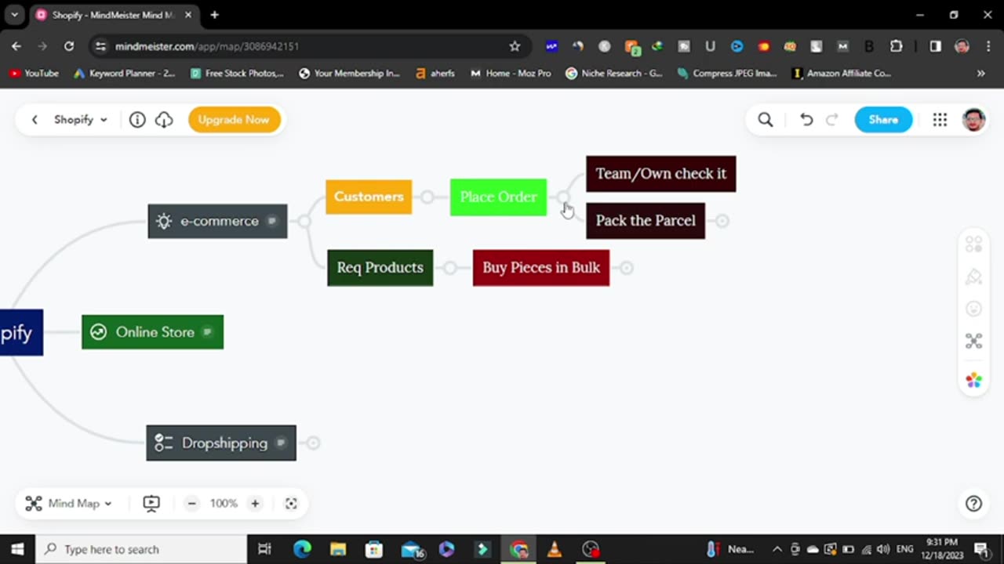The height and width of the screenshot is (564, 1004).
Task: Open VLC from the taskbar
Action: click(x=555, y=549)
